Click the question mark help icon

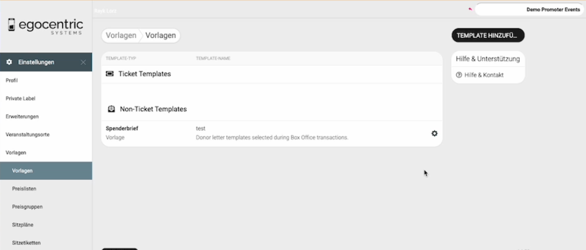pos(459,75)
